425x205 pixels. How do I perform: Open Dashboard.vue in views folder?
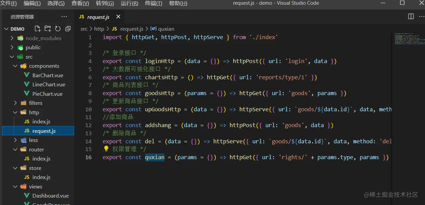tap(50, 196)
